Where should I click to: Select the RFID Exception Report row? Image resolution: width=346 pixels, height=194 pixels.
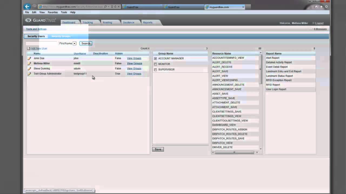[290, 80]
